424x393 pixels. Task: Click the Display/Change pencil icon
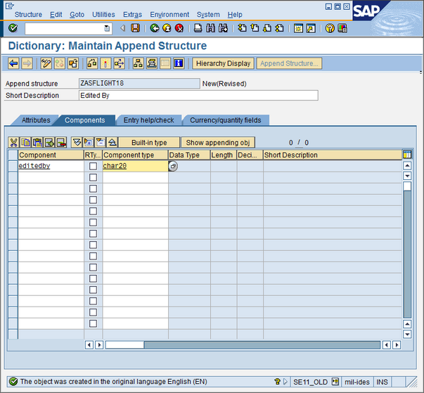(46, 63)
